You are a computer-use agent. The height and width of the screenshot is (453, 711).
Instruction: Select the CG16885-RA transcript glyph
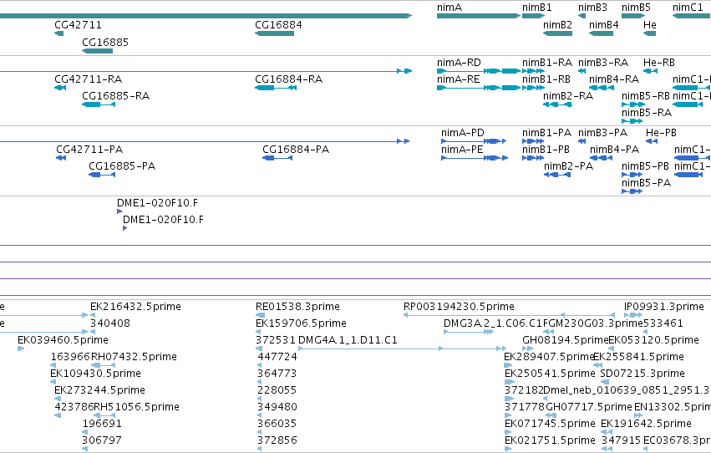click(x=99, y=104)
